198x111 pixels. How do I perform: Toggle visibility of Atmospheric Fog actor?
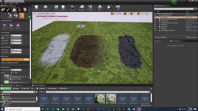(x=155, y=15)
